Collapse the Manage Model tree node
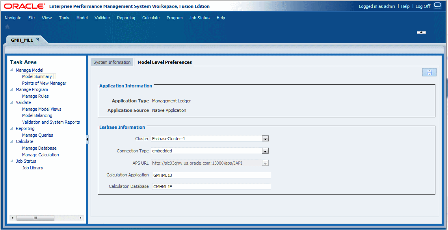 coord(11,70)
